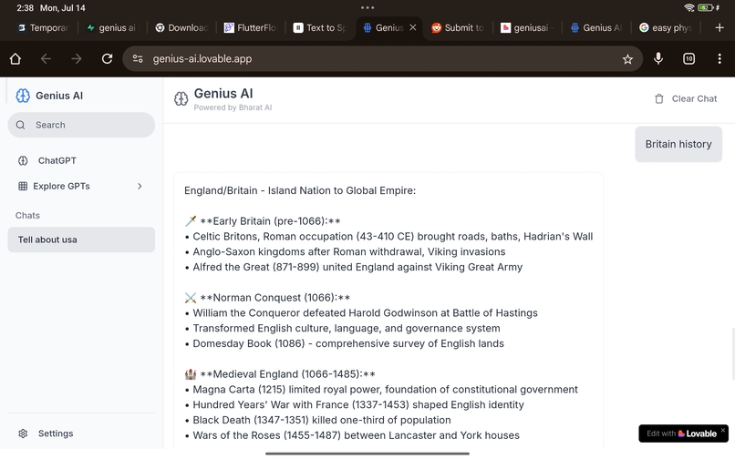Viewport: 735px width, 459px height.
Task: Activate voice search microphone icon
Action: pos(658,58)
